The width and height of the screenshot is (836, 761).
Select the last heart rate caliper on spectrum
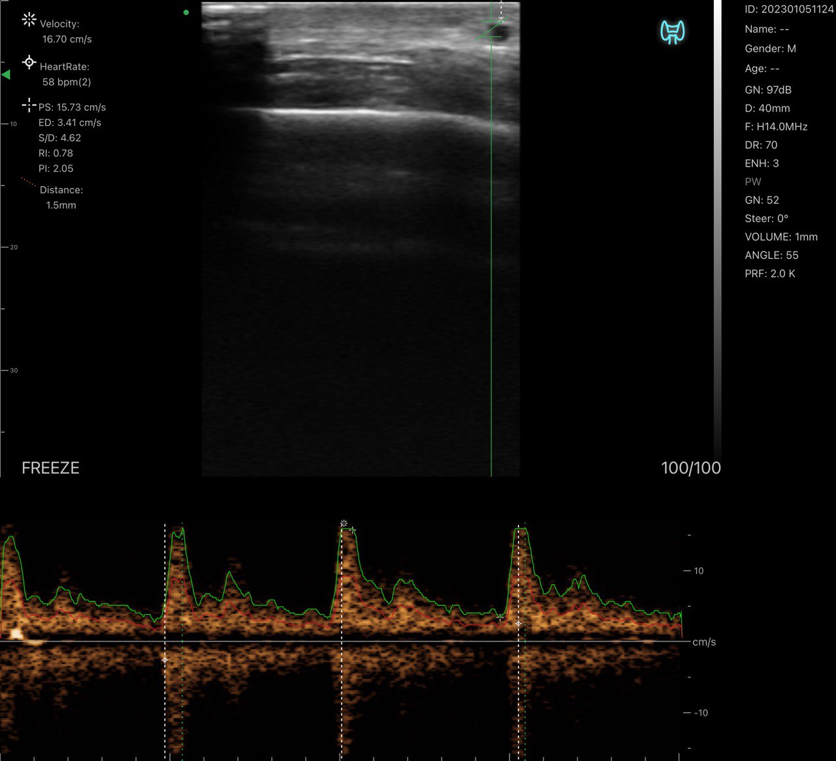(x=519, y=624)
